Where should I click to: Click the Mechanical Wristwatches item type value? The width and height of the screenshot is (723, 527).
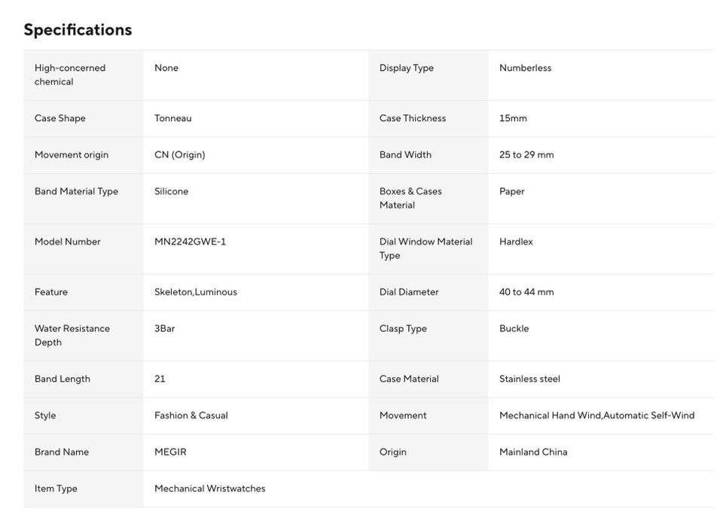[x=210, y=489]
